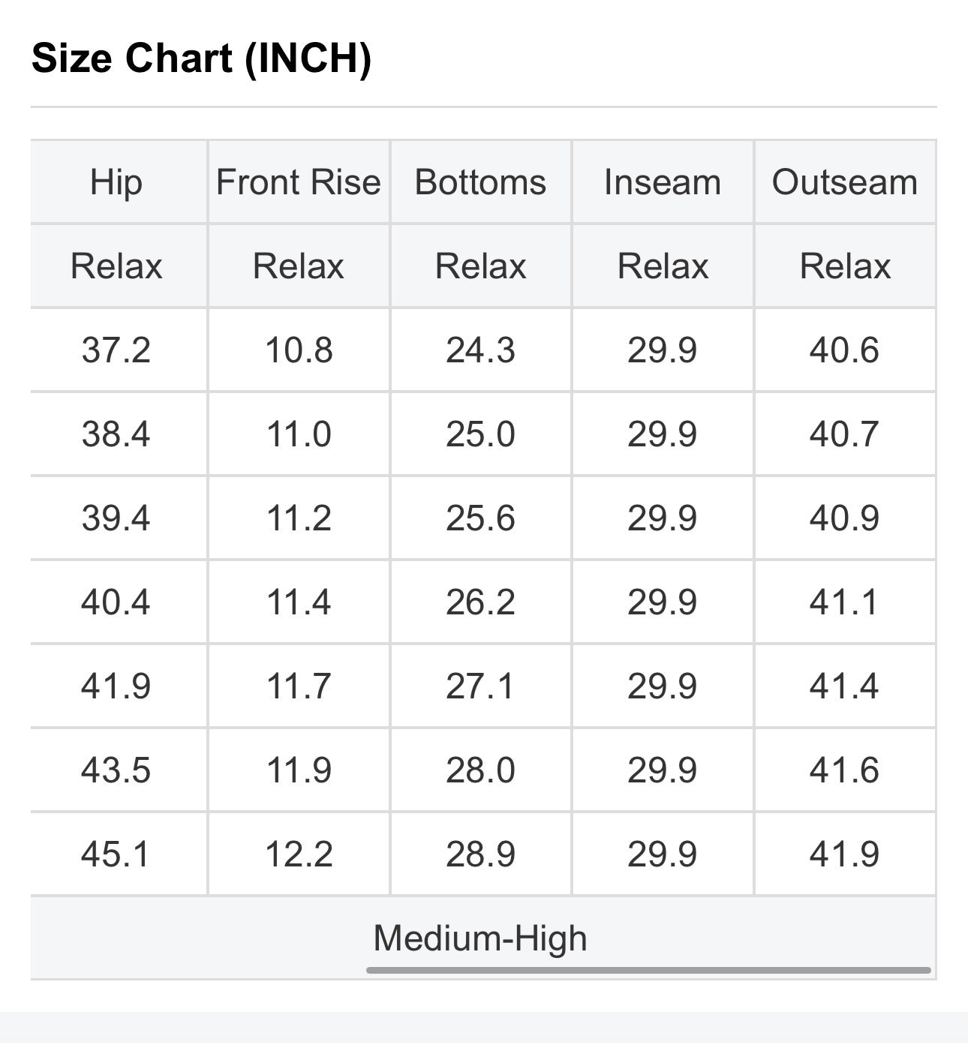Image resolution: width=968 pixels, height=1057 pixels.
Task: Click the Size Chart (INCH) heading
Action: click(x=201, y=58)
